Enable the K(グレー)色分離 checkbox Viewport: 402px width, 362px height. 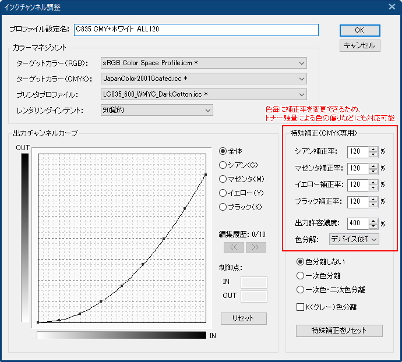pyautogui.click(x=301, y=307)
